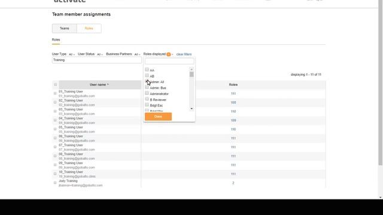This screenshot has width=383, height=215.
Task: Check the Admin: Bus role checkbox
Action: pyautogui.click(x=147, y=87)
